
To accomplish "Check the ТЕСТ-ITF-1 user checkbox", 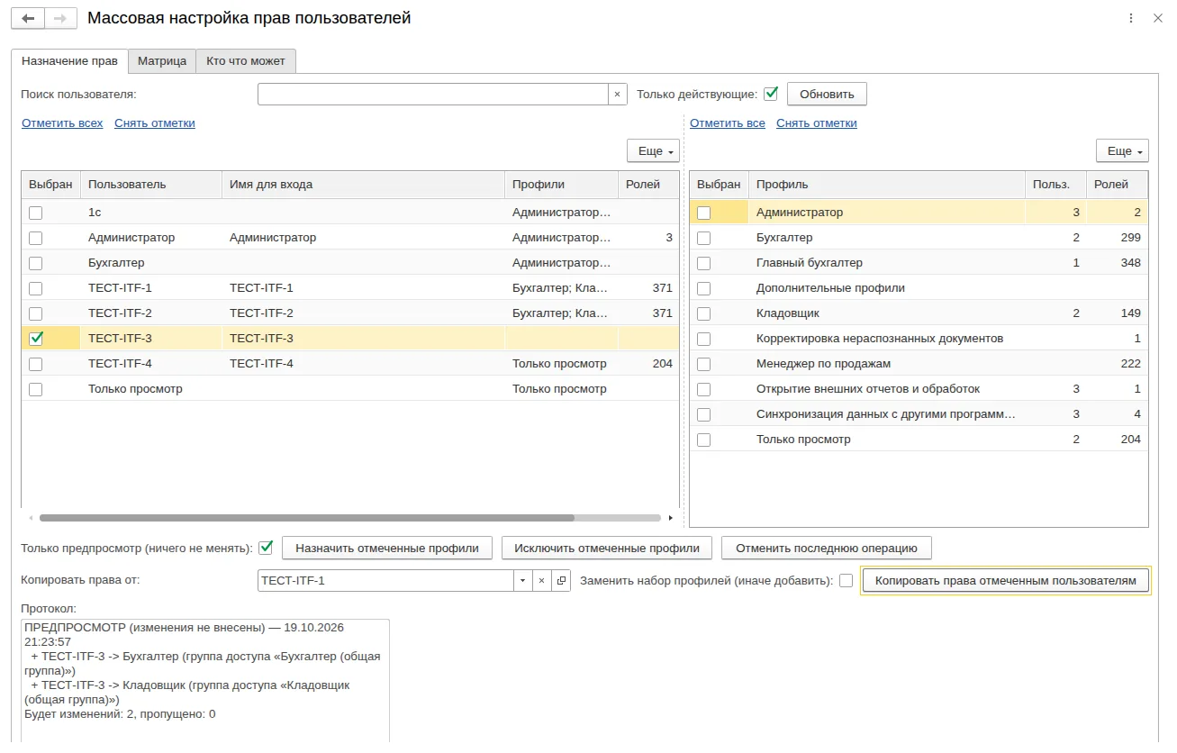I will pyautogui.click(x=36, y=288).
